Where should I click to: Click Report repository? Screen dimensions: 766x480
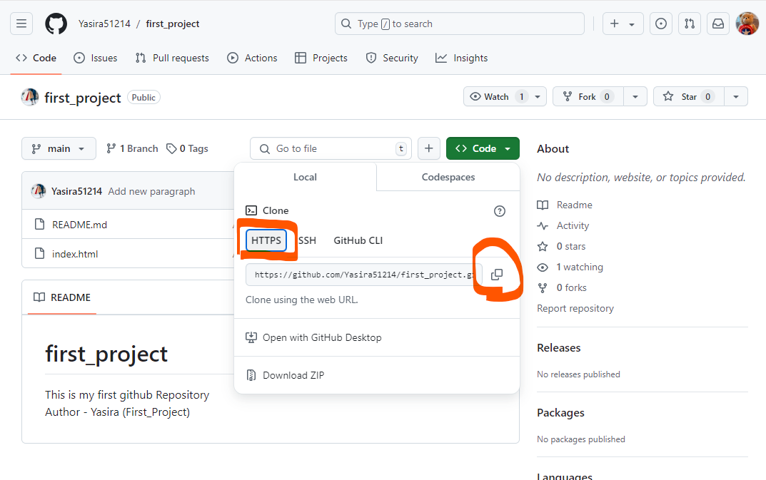pyautogui.click(x=575, y=308)
